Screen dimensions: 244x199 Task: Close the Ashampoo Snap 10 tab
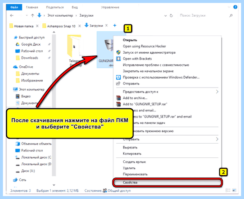[x=79, y=26]
